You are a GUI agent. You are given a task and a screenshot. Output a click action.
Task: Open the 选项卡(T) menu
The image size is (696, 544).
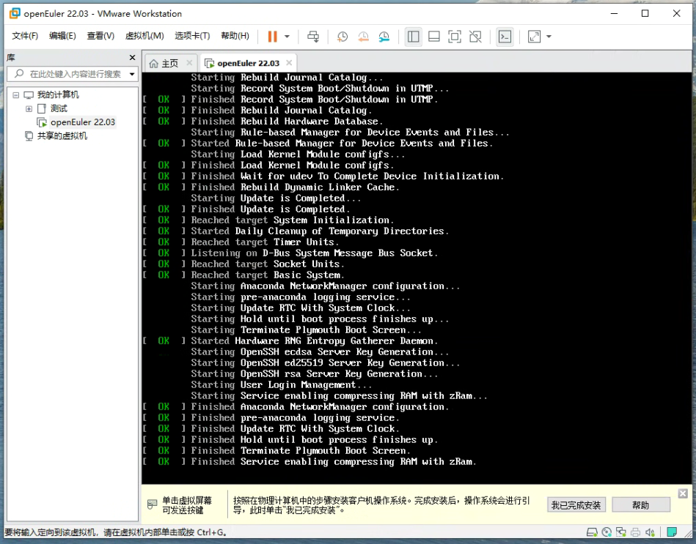(192, 36)
